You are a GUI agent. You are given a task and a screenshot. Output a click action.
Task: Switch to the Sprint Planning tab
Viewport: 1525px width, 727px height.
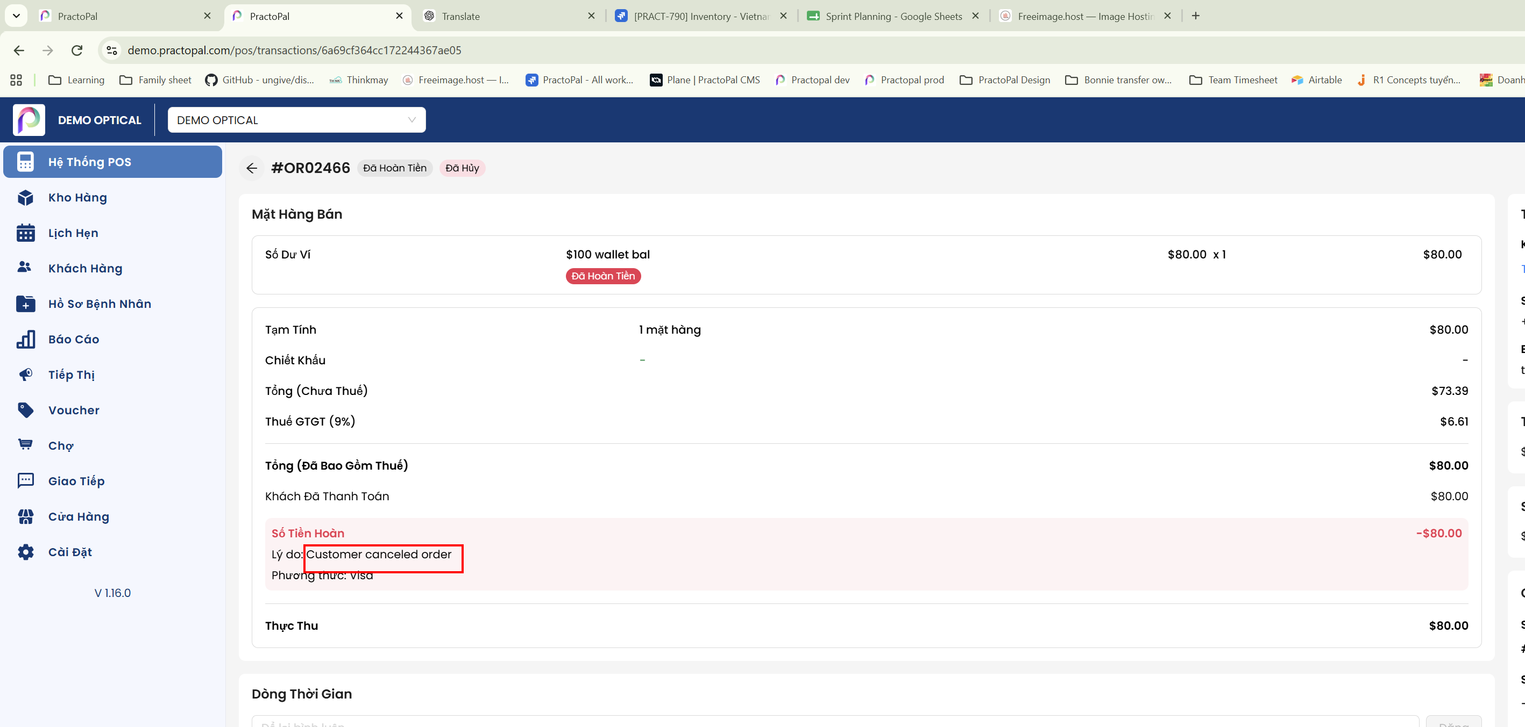coord(894,16)
